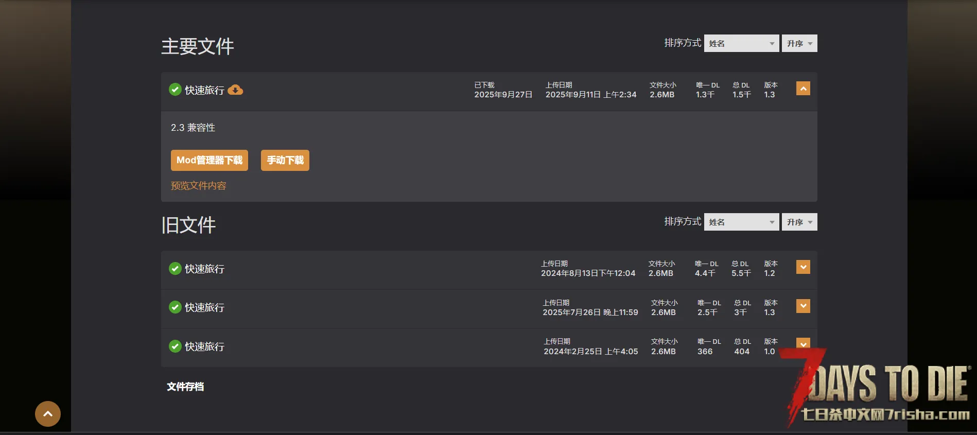Image resolution: width=977 pixels, height=435 pixels.
Task: Open the 预览文件内容 link
Action: [x=198, y=186]
